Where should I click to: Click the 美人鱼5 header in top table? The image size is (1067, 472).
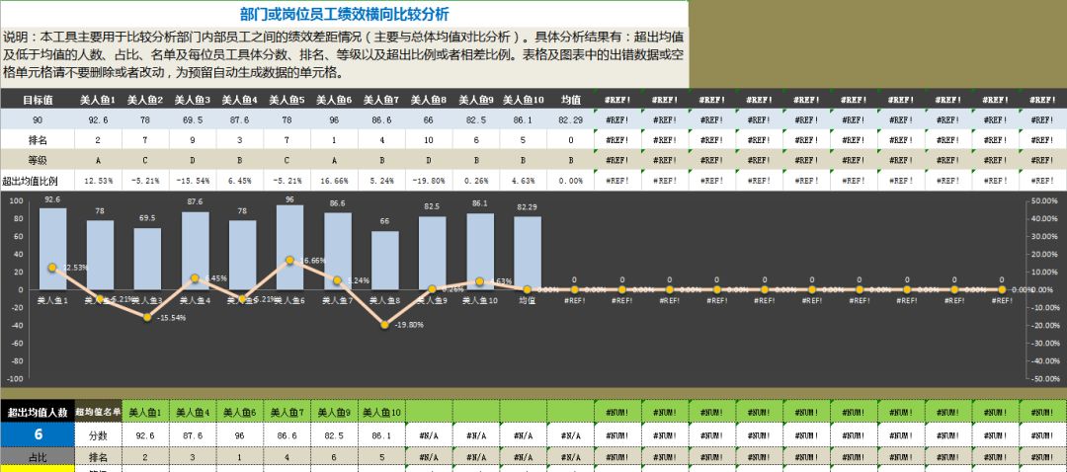pos(287,100)
